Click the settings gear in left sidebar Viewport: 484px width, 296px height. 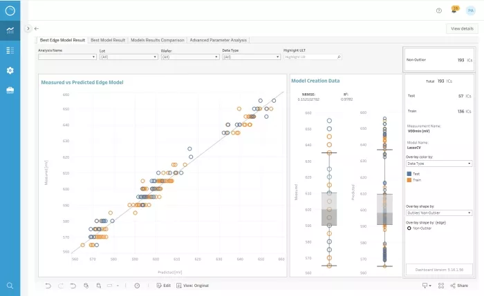pos(10,70)
